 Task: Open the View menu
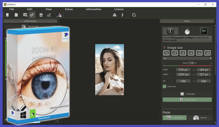(x=49, y=9)
